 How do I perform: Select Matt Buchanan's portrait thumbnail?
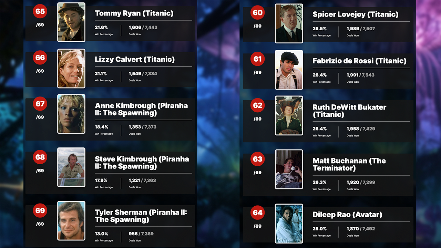point(289,169)
